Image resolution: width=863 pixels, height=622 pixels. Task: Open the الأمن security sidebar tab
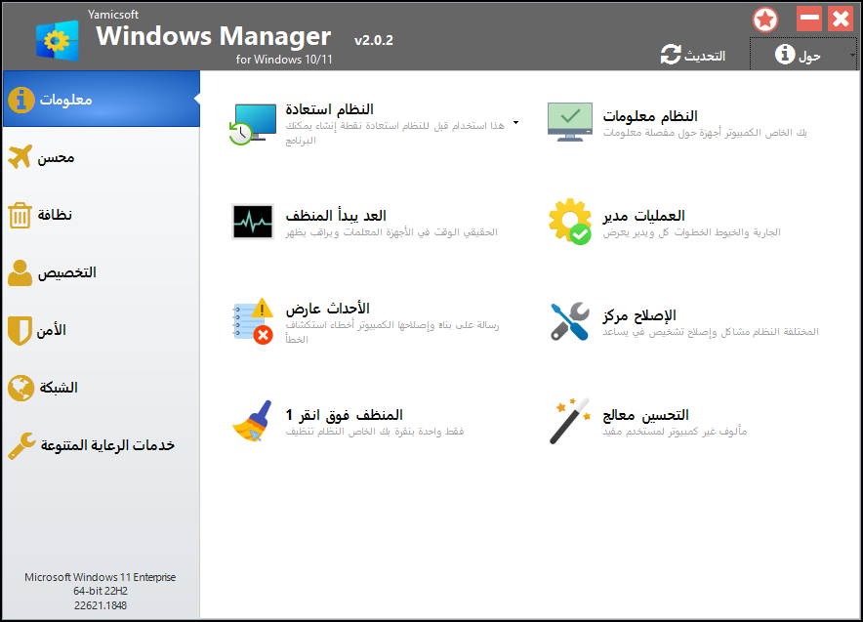(102, 330)
